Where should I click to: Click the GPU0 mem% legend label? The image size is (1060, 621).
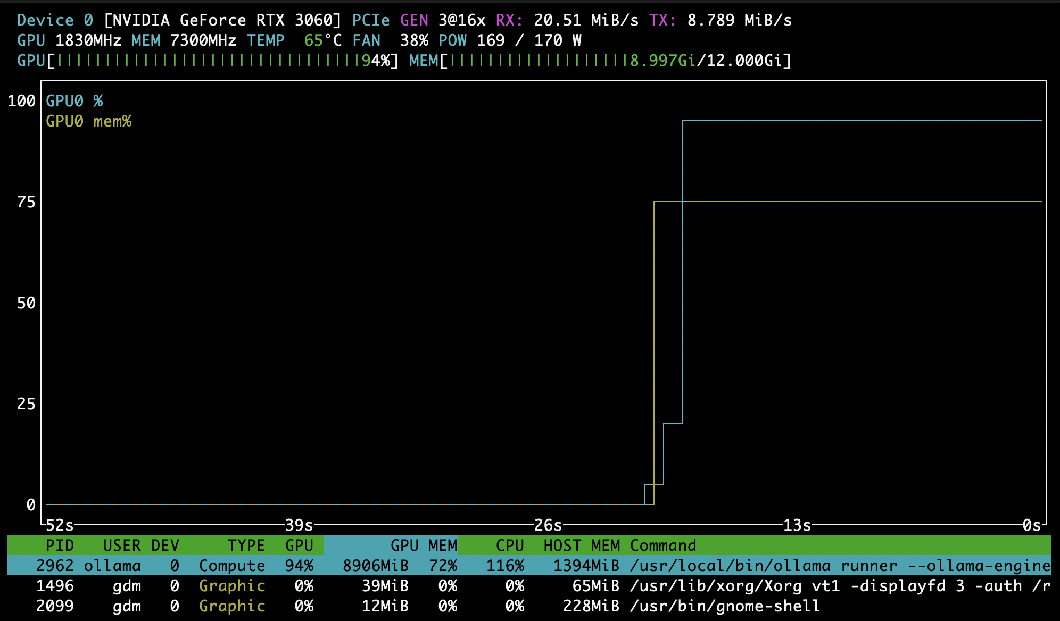pos(89,121)
